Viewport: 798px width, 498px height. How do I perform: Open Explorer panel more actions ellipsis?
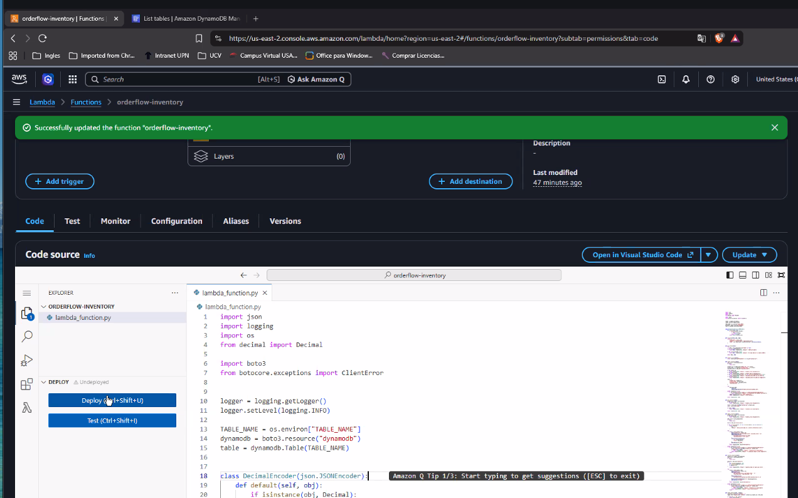[175, 293]
